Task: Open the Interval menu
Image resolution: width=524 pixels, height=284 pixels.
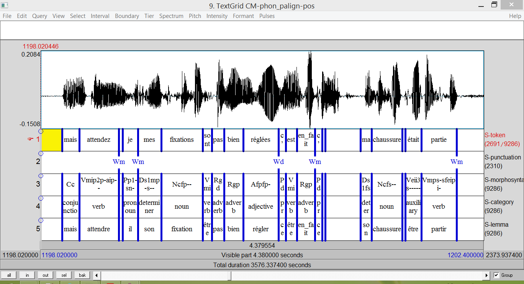Action: pyautogui.click(x=100, y=16)
